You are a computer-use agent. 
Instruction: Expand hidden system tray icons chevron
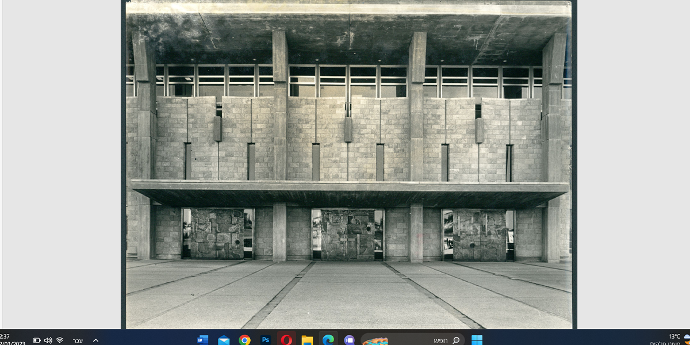click(95, 340)
